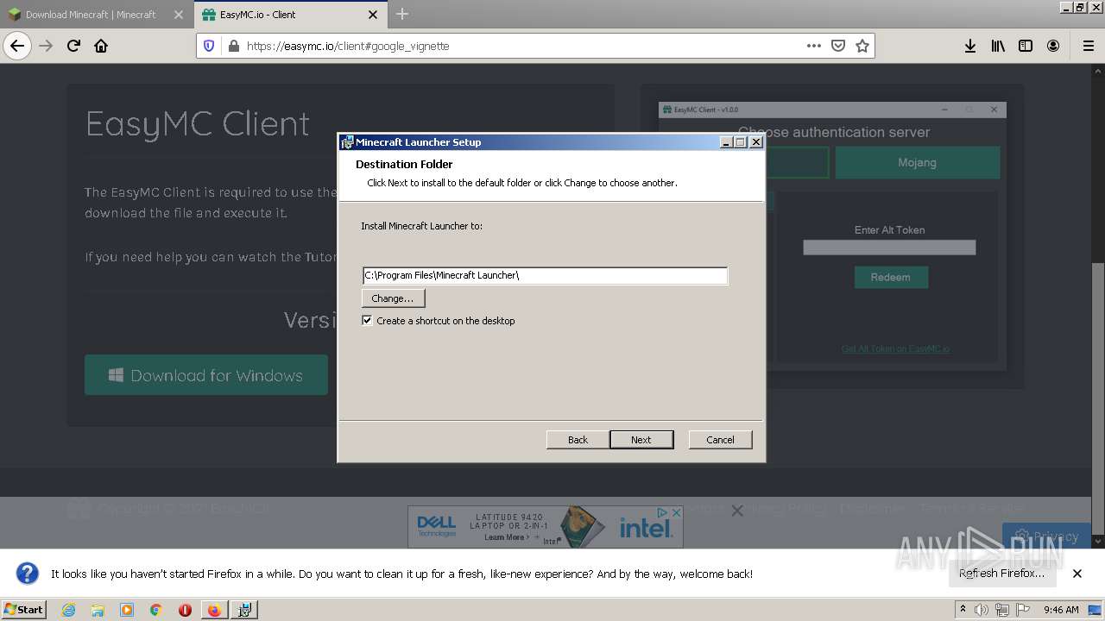Minimize the Minecraft Launcher Setup dialog
This screenshot has height=621, width=1105.
[x=726, y=142]
